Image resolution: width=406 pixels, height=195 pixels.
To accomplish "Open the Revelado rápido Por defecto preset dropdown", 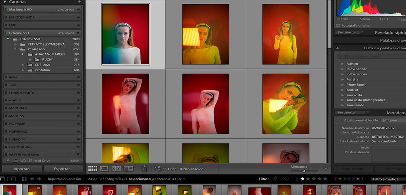I will click(350, 32).
